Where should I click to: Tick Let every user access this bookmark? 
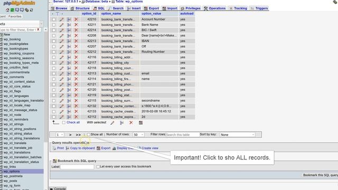pos(98,167)
